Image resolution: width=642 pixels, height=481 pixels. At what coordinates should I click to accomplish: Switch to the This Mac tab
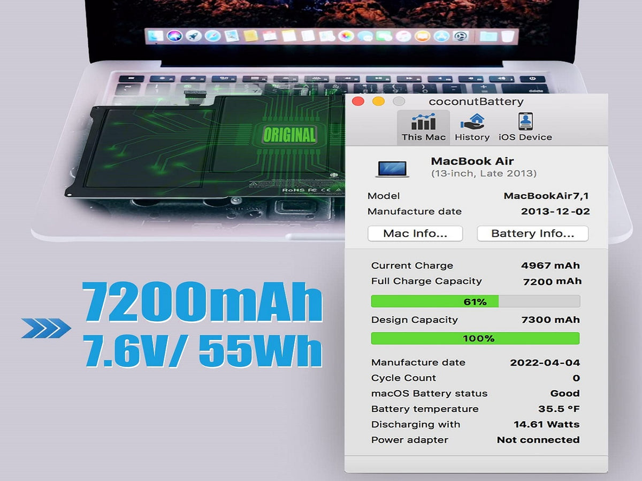point(423,127)
